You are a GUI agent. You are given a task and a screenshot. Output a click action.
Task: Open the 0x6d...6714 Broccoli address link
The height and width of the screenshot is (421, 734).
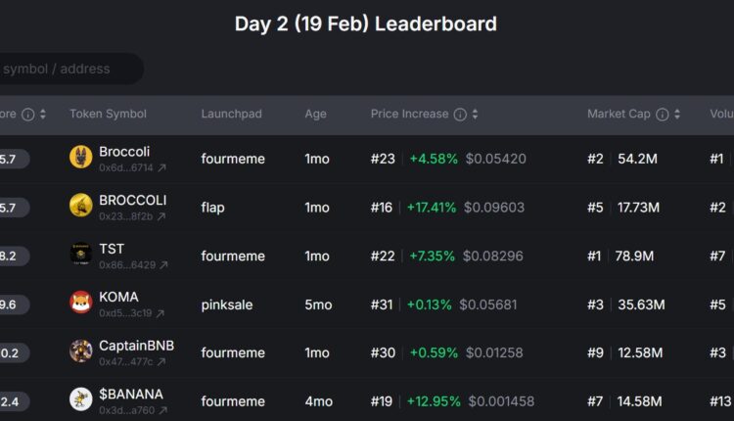coord(126,168)
